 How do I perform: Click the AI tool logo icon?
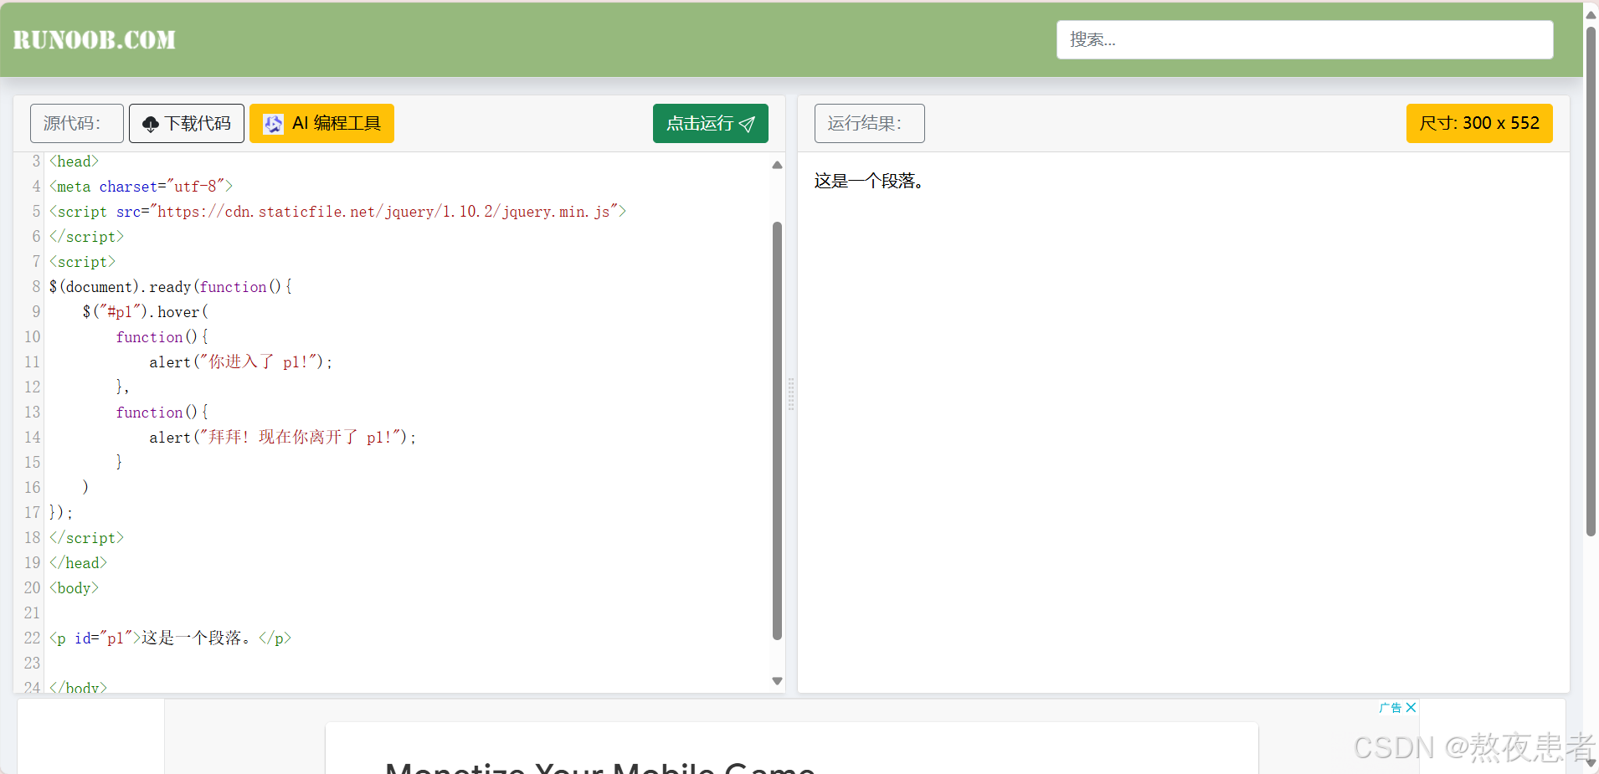pos(273,124)
